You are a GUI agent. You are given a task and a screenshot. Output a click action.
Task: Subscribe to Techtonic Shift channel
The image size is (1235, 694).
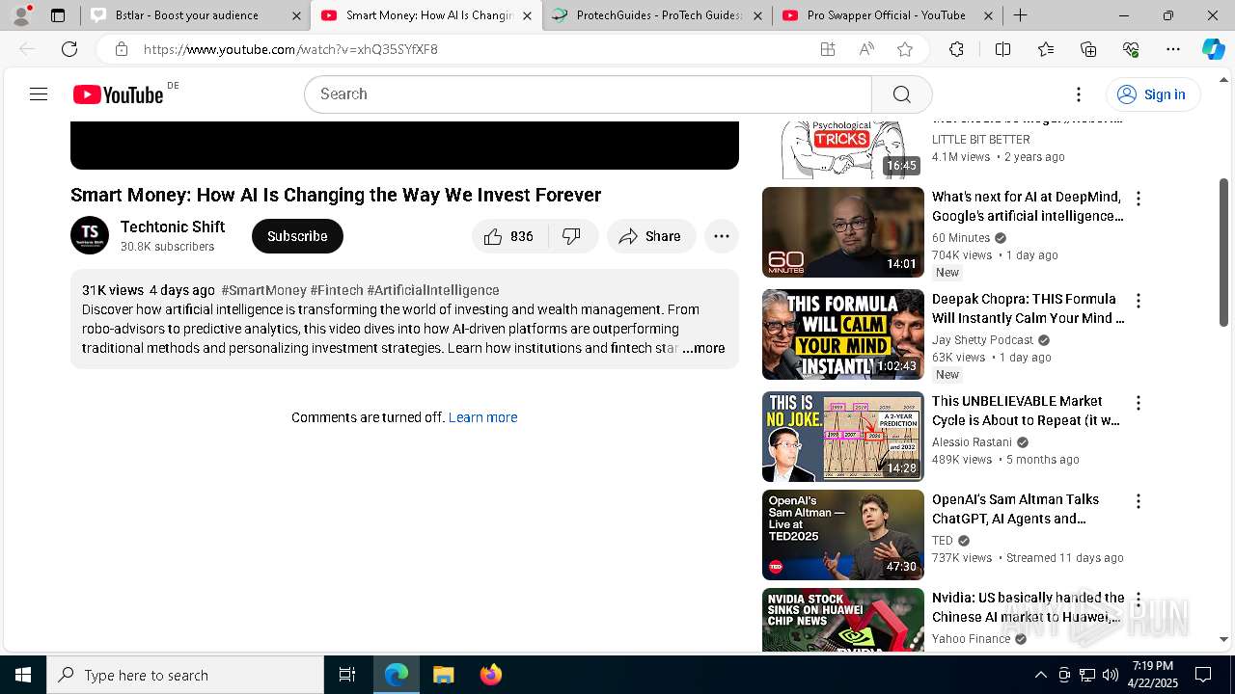click(x=297, y=236)
